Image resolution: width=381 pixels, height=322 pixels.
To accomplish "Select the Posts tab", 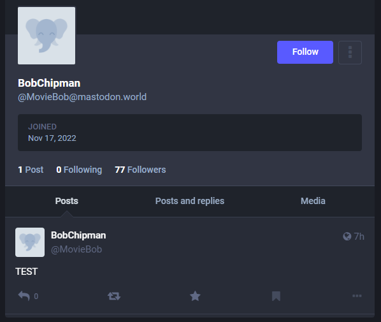I will 66,201.
